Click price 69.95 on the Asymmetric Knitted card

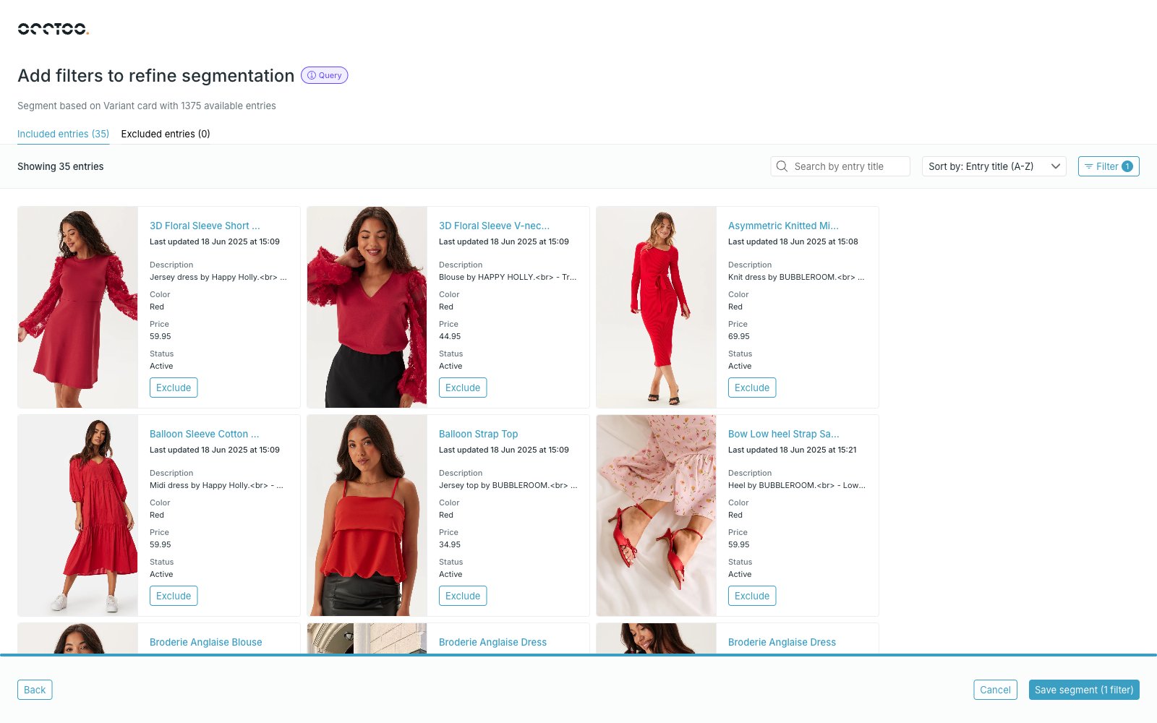coord(739,336)
